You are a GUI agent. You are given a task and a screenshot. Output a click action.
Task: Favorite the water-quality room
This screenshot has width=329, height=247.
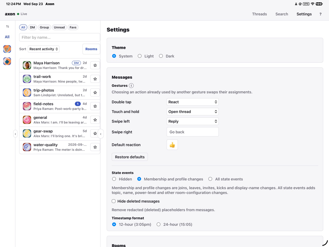click(95, 147)
